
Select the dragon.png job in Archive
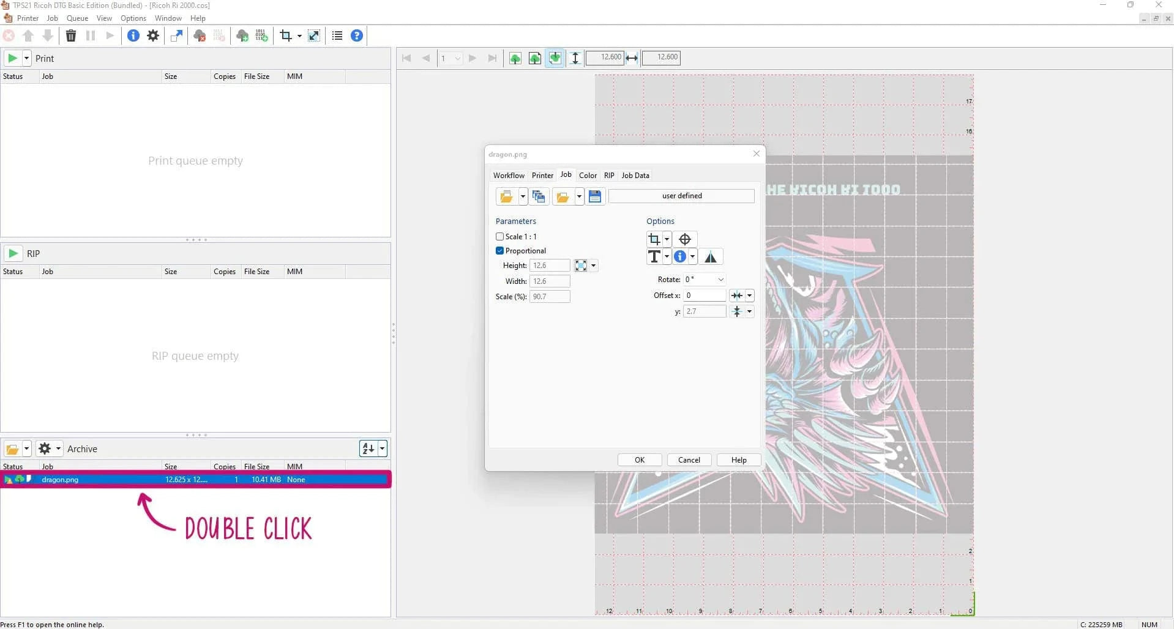pos(60,480)
